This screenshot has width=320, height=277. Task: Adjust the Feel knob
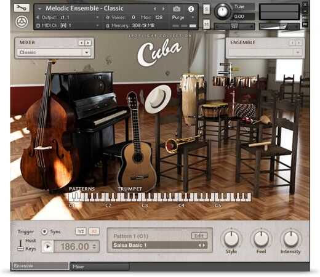click(261, 239)
